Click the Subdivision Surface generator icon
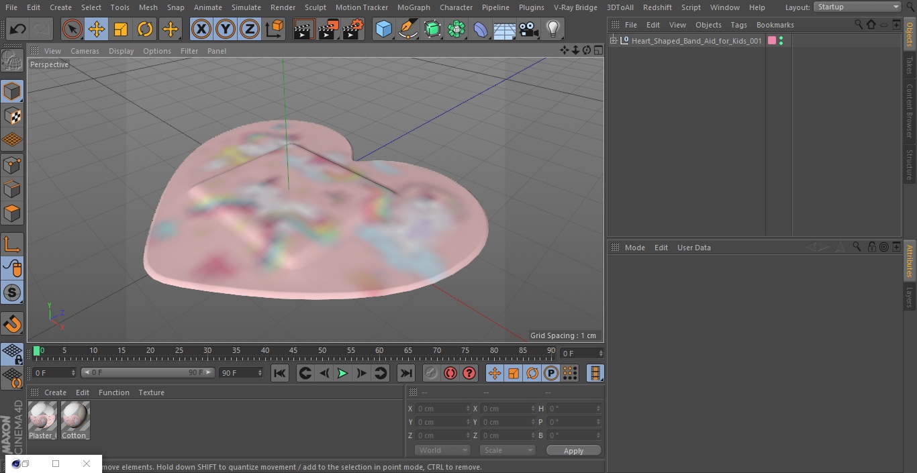 (x=432, y=29)
